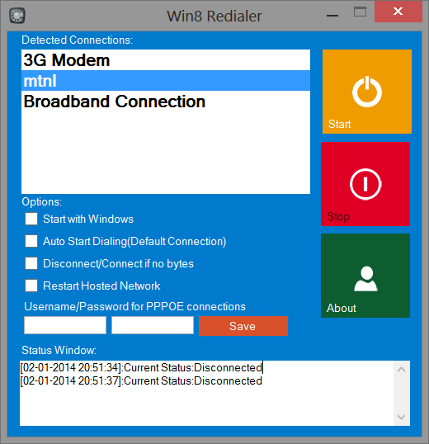Click the red Stop tile
429x444 pixels.
(365, 184)
